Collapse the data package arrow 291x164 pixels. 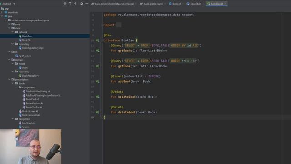[9, 28]
